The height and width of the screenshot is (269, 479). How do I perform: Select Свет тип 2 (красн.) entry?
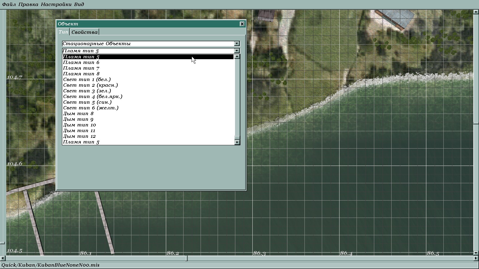[x=90, y=85]
